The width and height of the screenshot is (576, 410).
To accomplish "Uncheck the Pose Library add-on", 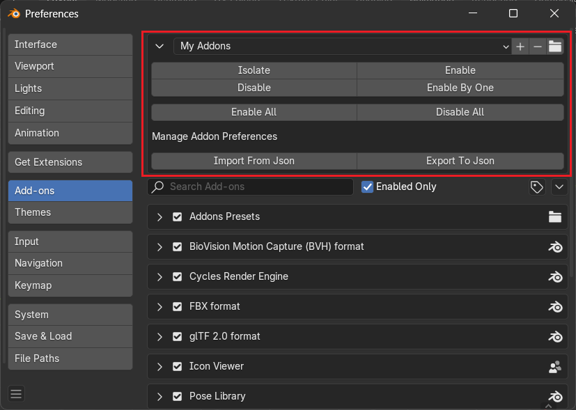I will click(x=177, y=396).
